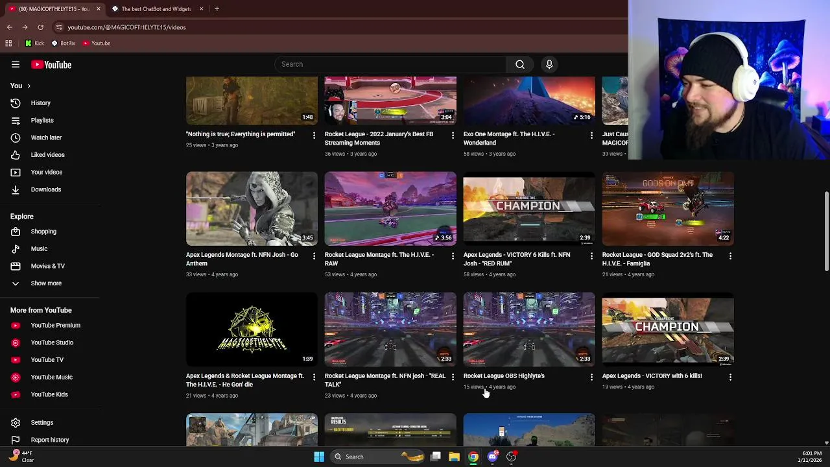Viewport: 830px width, 467px height.
Task: Open options menu for He Gon' die video
Action: click(x=314, y=377)
